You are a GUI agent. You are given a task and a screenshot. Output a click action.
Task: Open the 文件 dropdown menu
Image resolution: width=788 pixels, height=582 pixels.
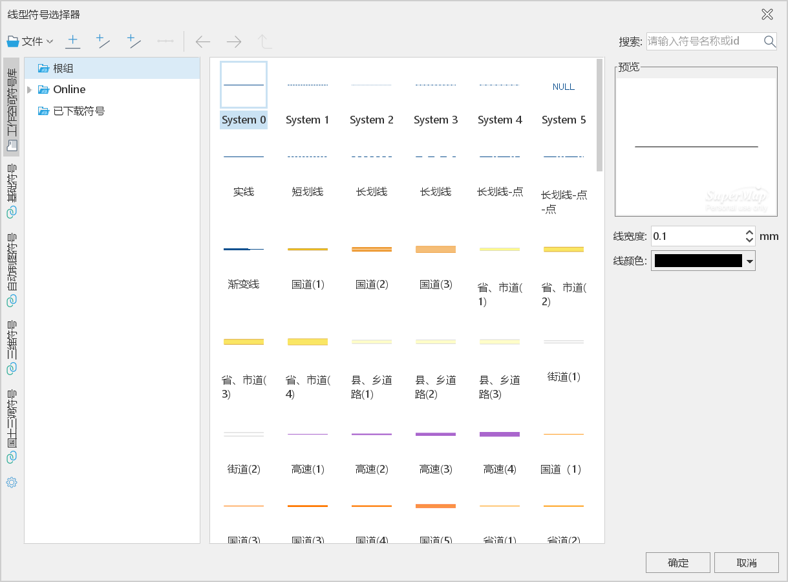click(x=30, y=42)
